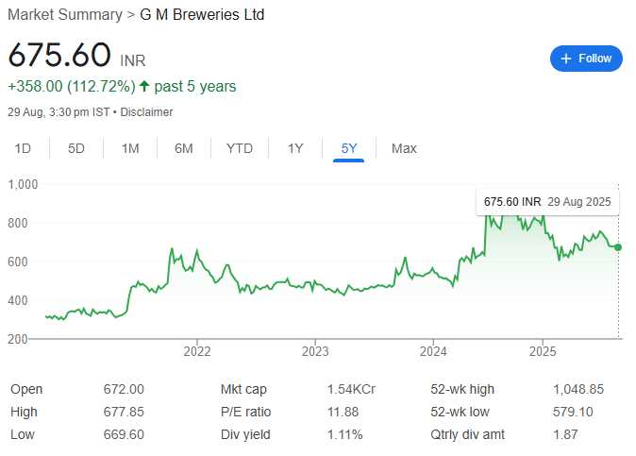Click the 675.60 INR chart tooltip
This screenshot has width=636, height=456.
point(547,202)
